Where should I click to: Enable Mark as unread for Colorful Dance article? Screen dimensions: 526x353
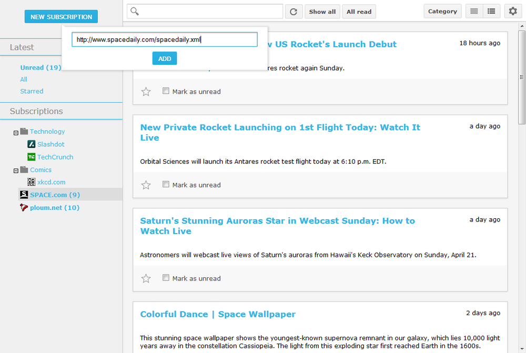pos(166,351)
